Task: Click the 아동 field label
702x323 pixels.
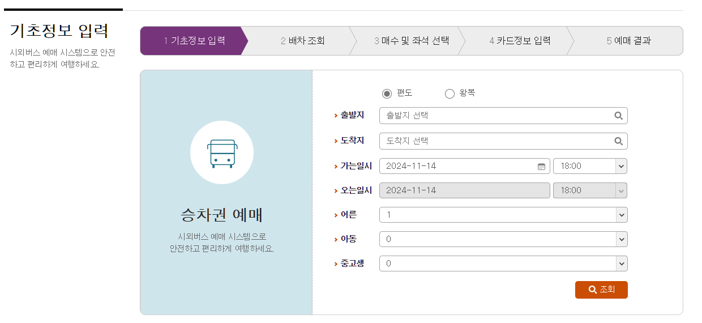Action: pyautogui.click(x=348, y=239)
